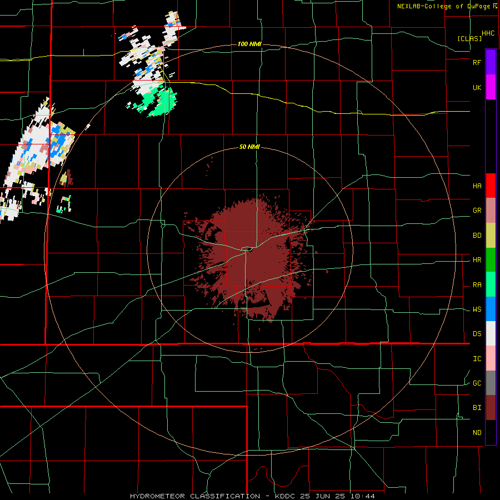
Task: Click the GR legend label
Action: tap(477, 211)
